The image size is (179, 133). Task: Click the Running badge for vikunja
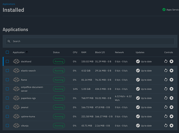59,126
